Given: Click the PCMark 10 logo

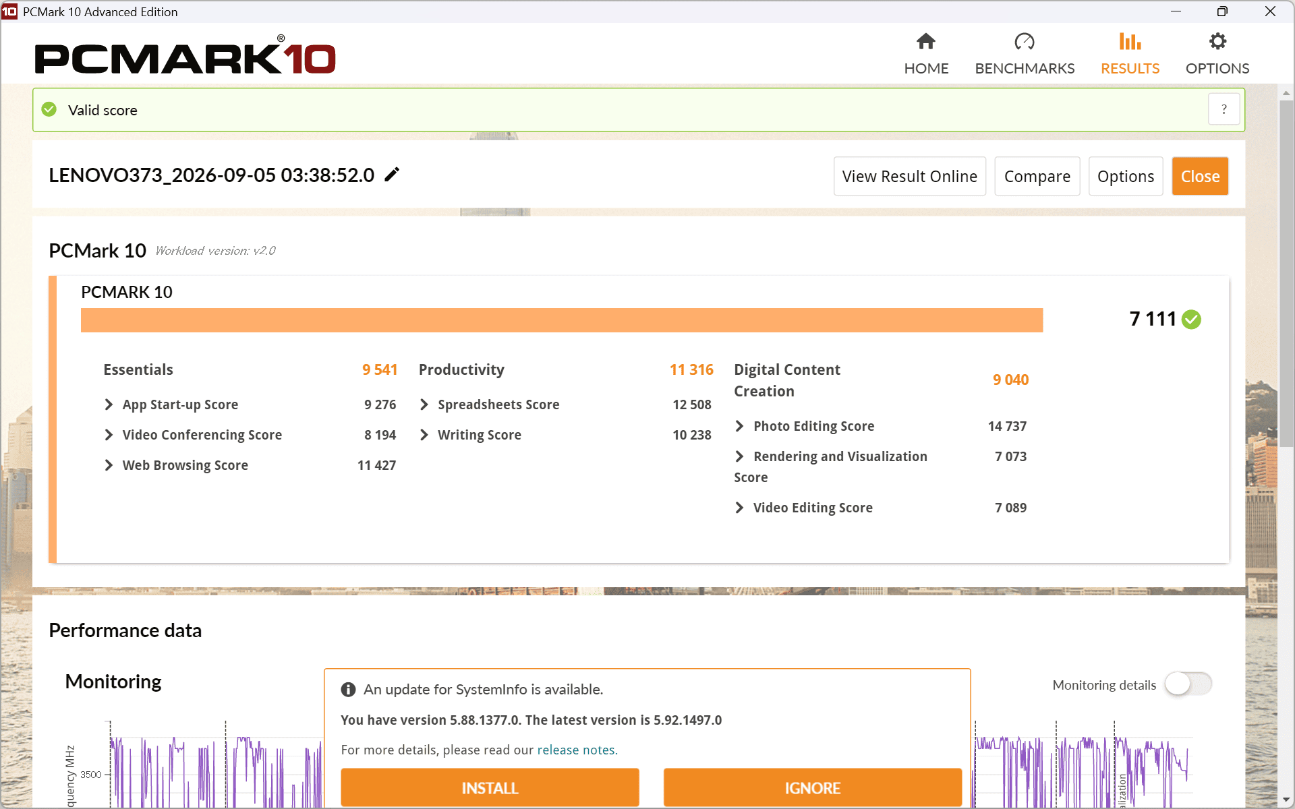Looking at the screenshot, I should coord(185,55).
